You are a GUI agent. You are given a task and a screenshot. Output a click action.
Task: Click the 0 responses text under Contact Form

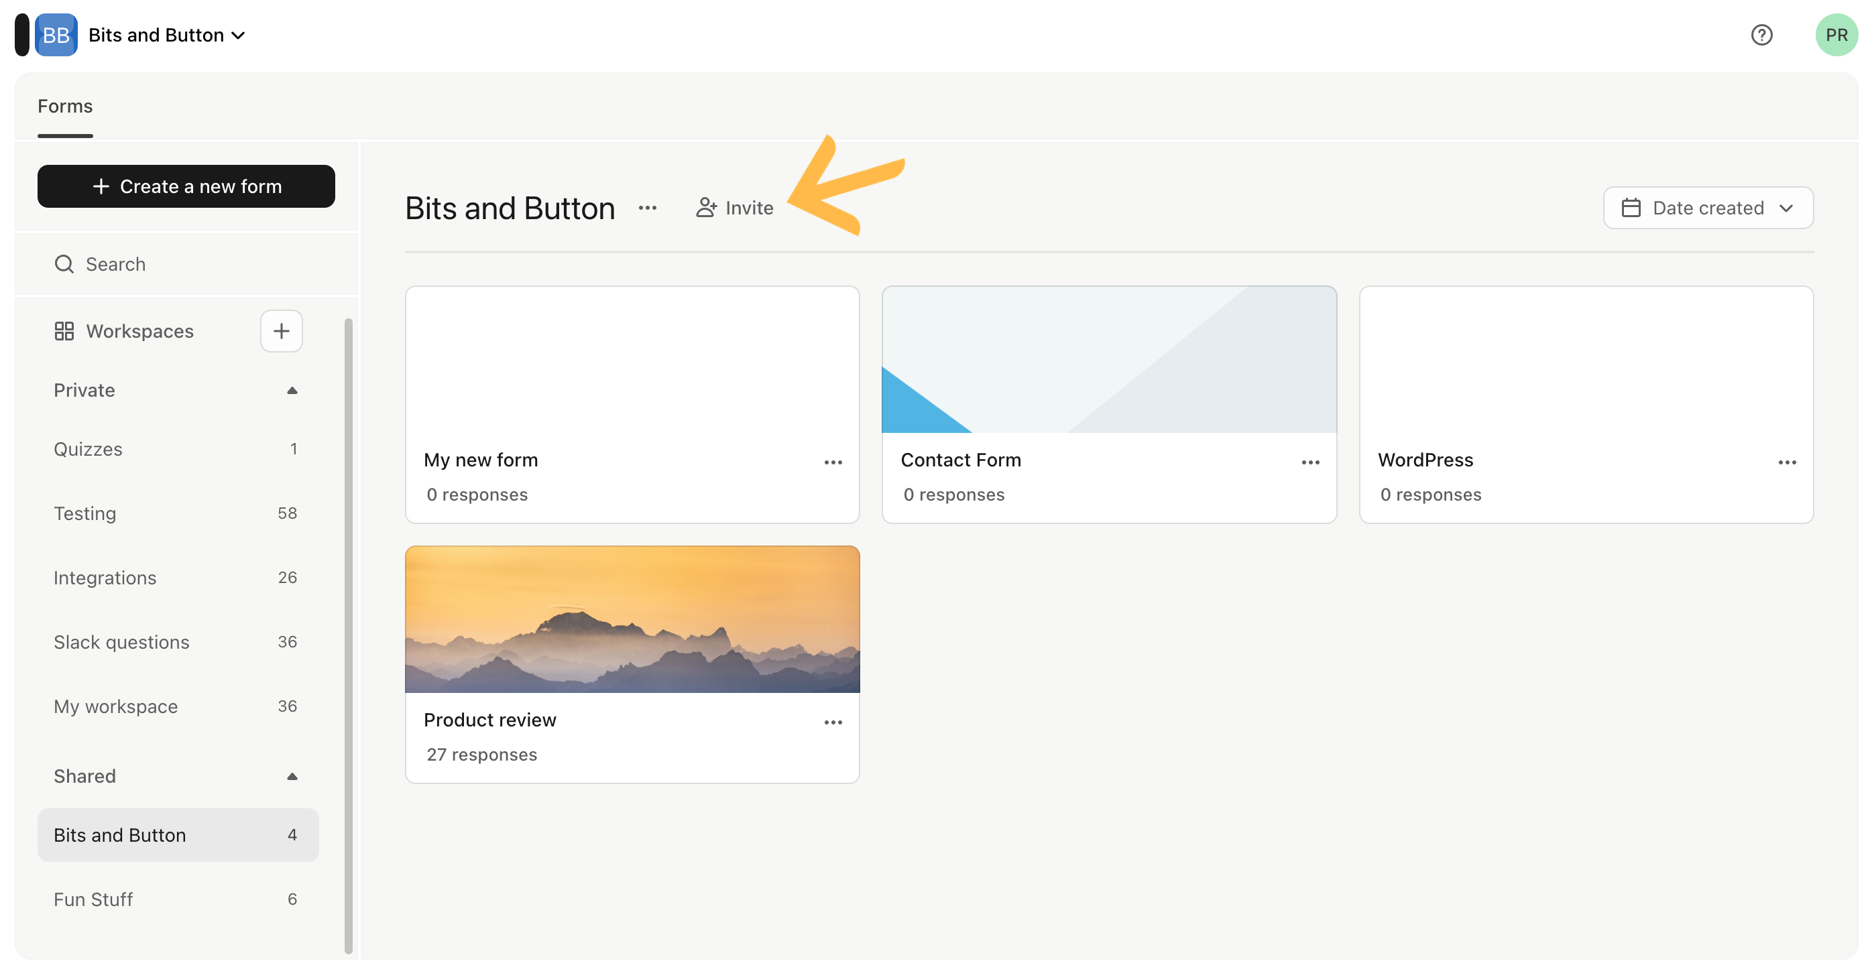[x=953, y=495]
